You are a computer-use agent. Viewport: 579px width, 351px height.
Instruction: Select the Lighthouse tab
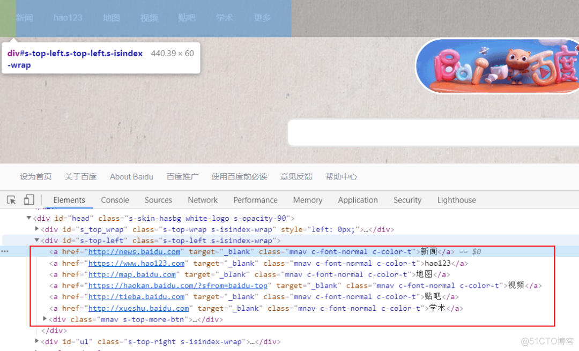point(456,200)
